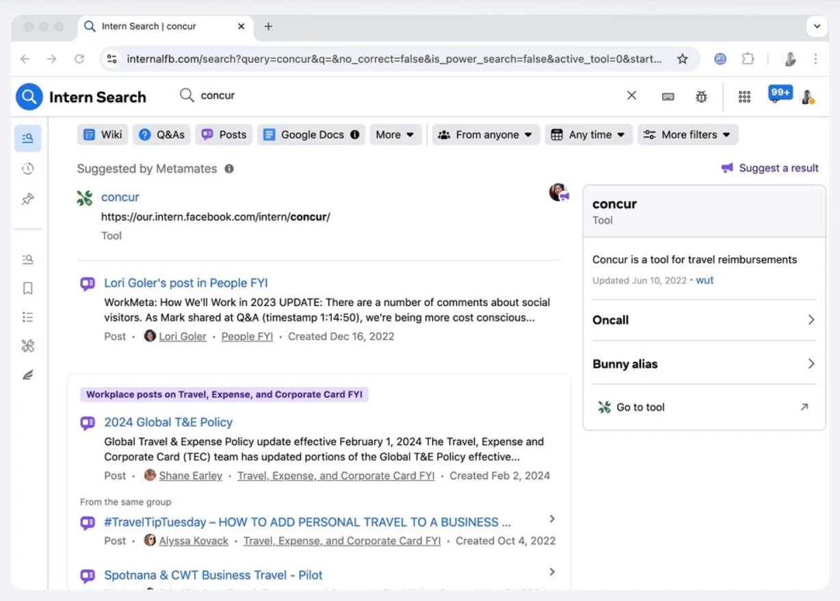This screenshot has height=601, width=840.
Task: Open the concur tool result link
Action: coord(120,197)
